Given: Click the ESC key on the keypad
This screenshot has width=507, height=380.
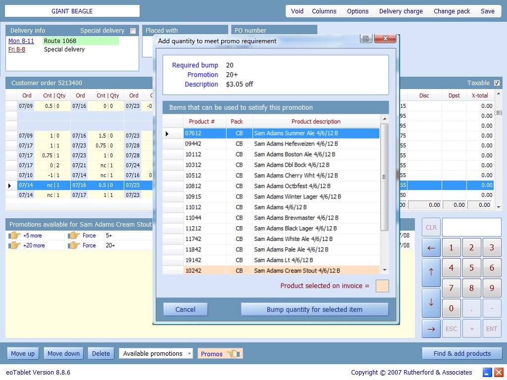Looking at the screenshot, I should point(452,329).
